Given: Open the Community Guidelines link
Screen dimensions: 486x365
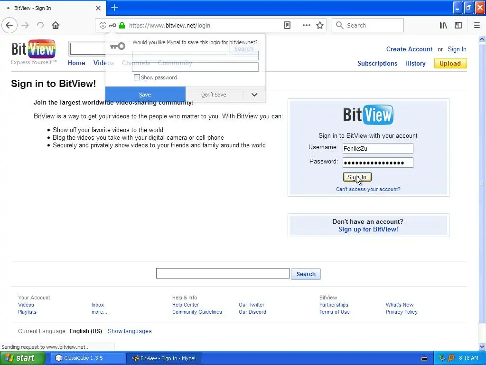Looking at the screenshot, I should pos(197,312).
